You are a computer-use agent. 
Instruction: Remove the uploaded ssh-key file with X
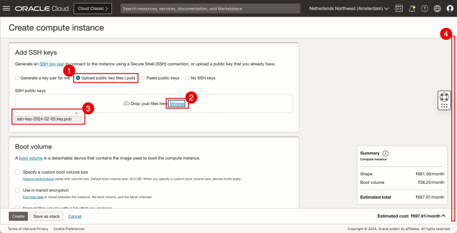tap(76, 113)
